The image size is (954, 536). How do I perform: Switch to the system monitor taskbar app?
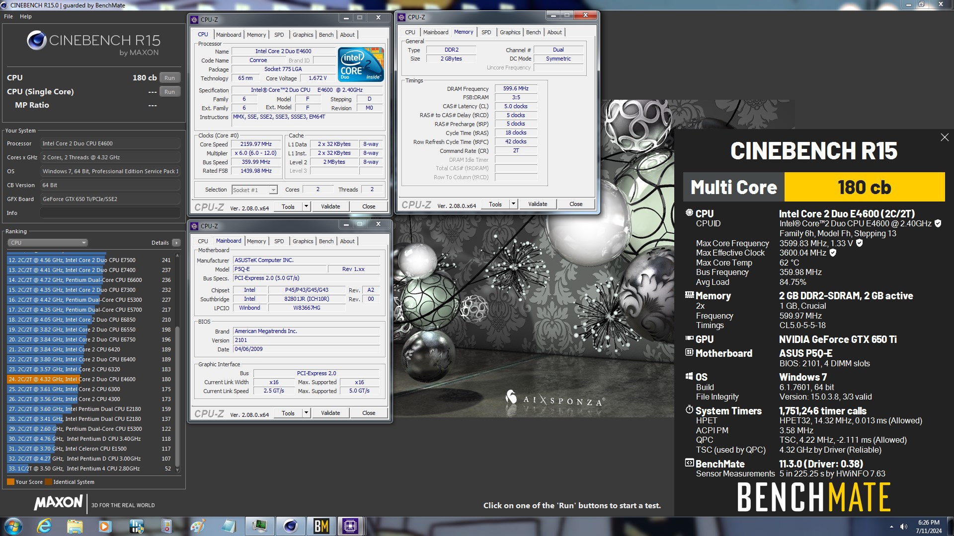click(x=259, y=526)
